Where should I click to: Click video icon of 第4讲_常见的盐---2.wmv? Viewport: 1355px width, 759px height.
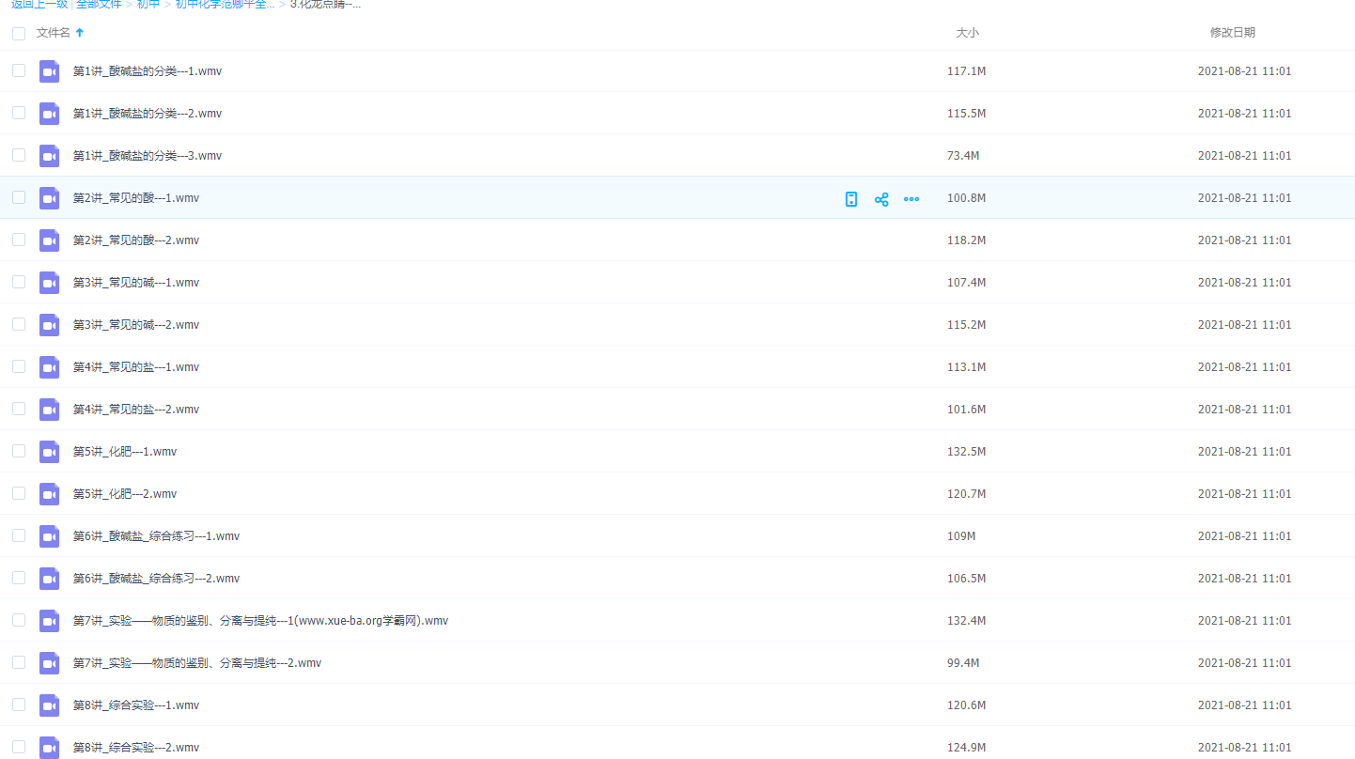click(x=50, y=410)
